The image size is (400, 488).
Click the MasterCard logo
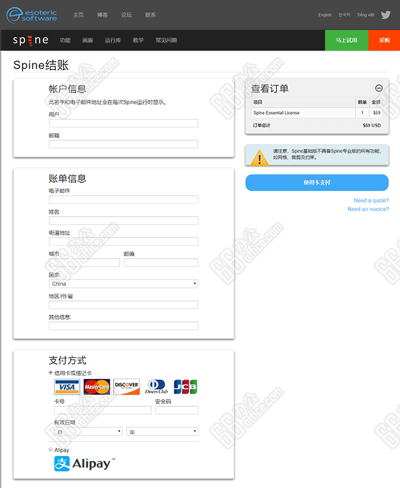point(97,387)
